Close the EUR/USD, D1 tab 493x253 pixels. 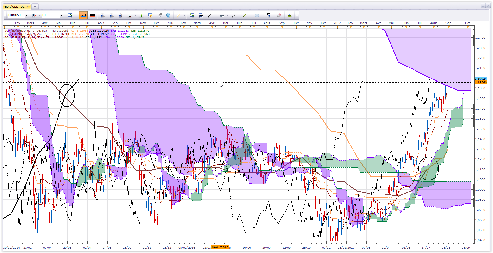point(28,7)
